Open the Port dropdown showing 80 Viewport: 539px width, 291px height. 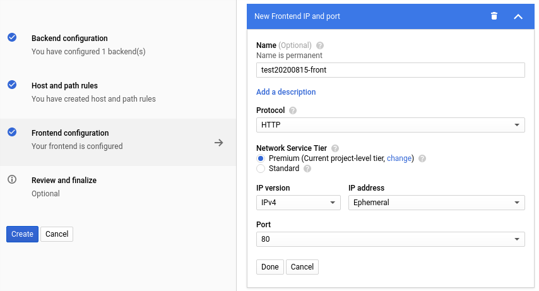pos(391,239)
